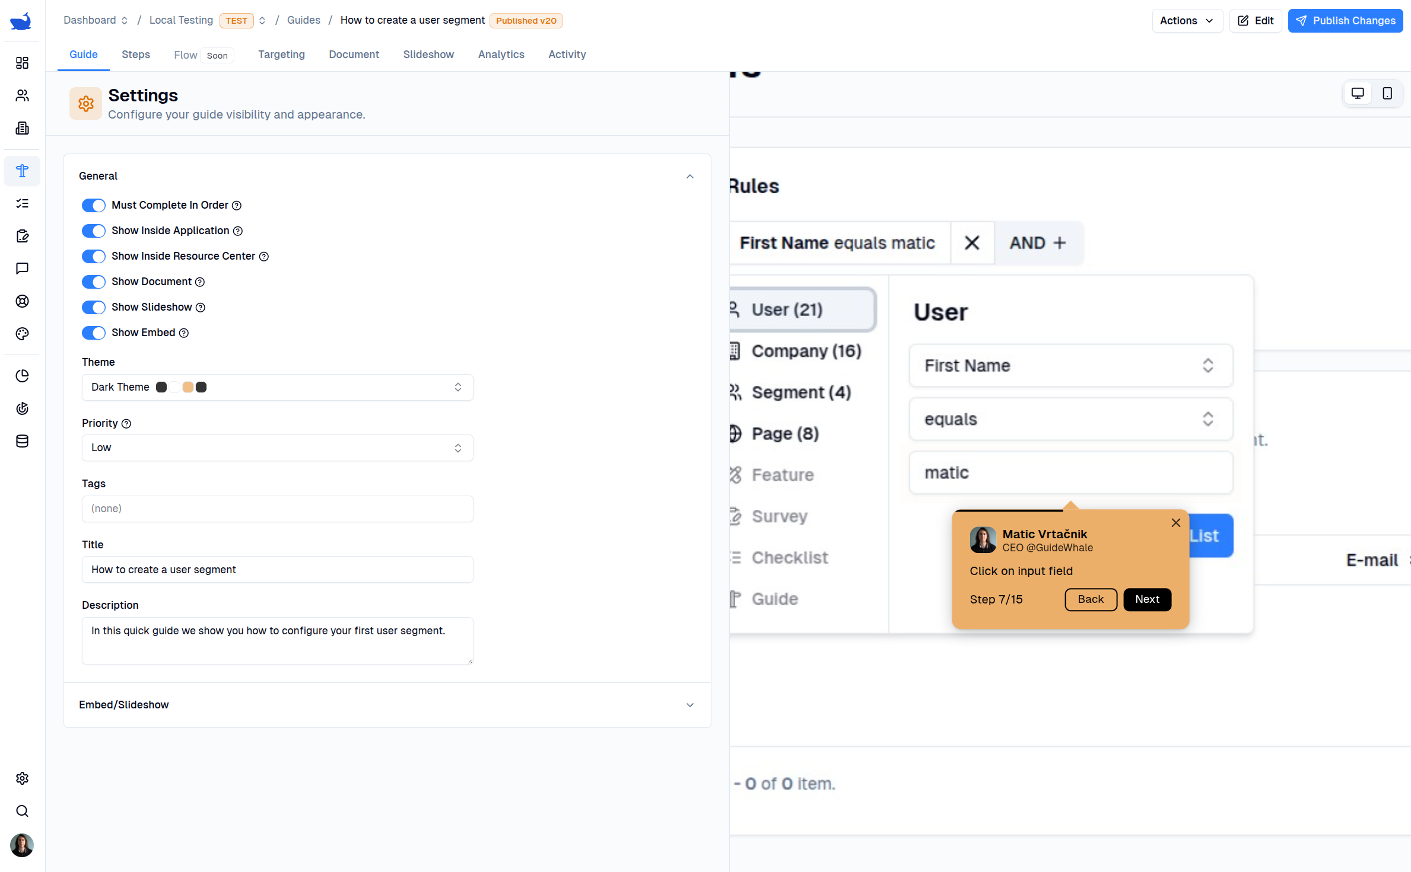1411x872 pixels.
Task: Open the checklist icon in sidebar
Action: (22, 203)
